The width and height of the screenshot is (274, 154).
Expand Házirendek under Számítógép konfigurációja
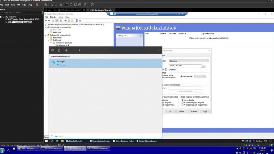pos(48,30)
